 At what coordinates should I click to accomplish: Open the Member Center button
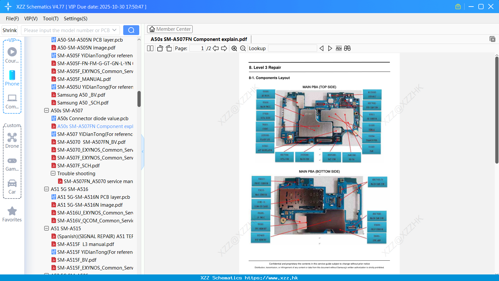[170, 29]
